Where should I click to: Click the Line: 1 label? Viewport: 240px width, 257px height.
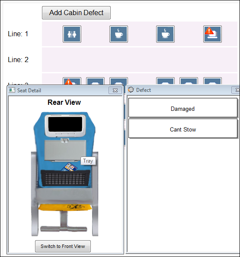[18, 34]
